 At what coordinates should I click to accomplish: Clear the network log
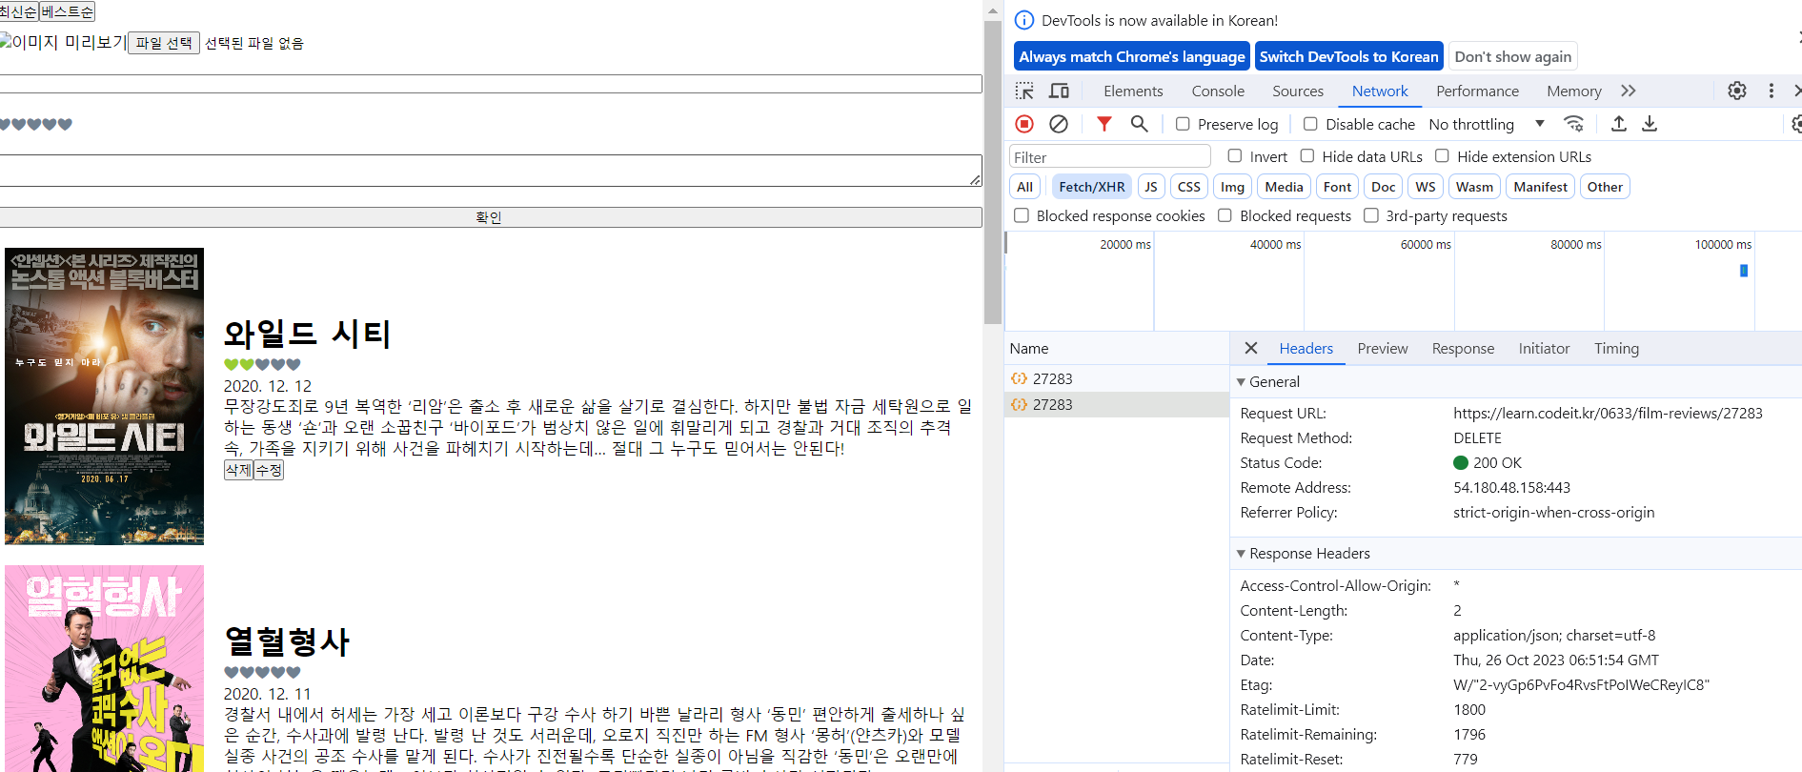1059,124
